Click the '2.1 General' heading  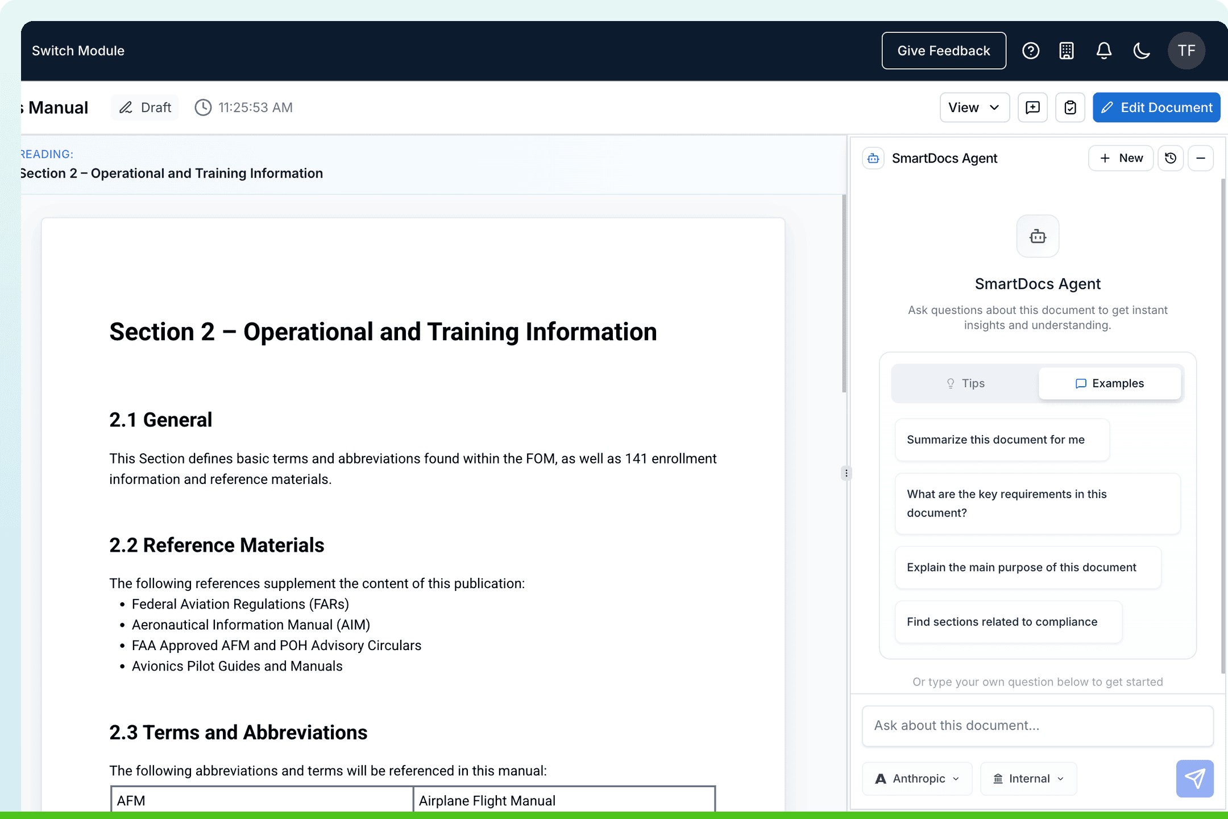pyautogui.click(x=160, y=420)
